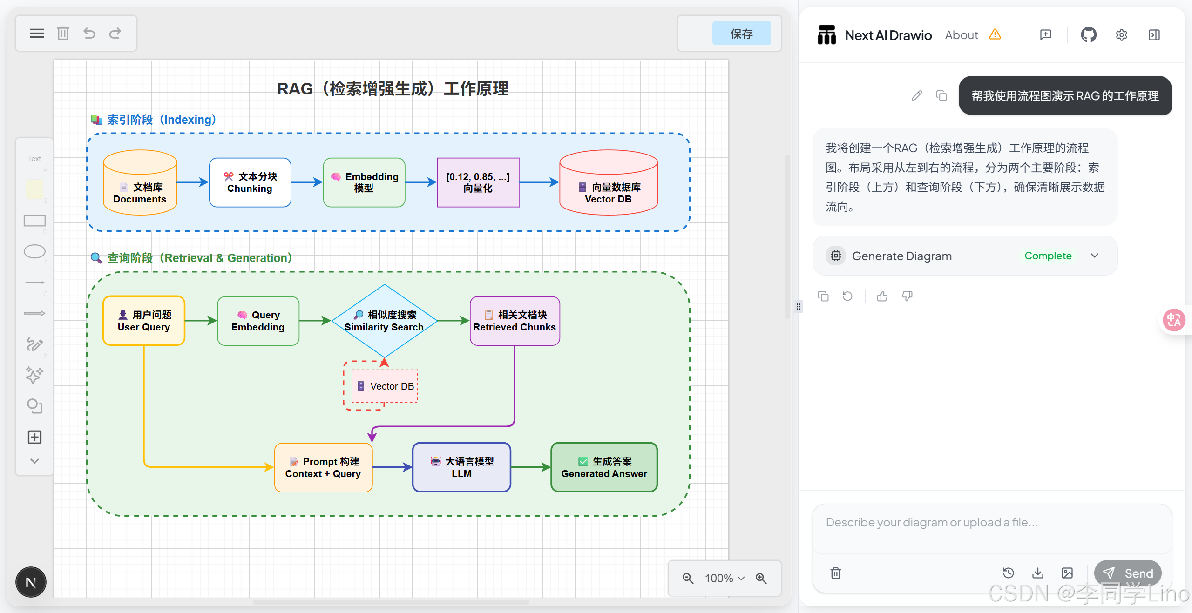Screen dimensions: 1192x613
Task: Upload an image with the picture icon
Action: 1067,573
